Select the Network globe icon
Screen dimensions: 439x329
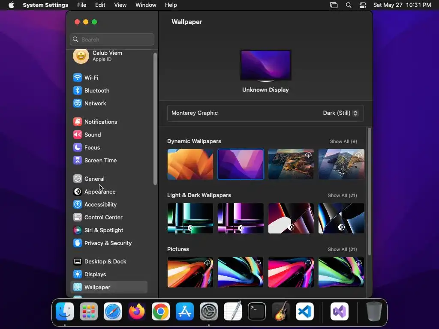[78, 103]
